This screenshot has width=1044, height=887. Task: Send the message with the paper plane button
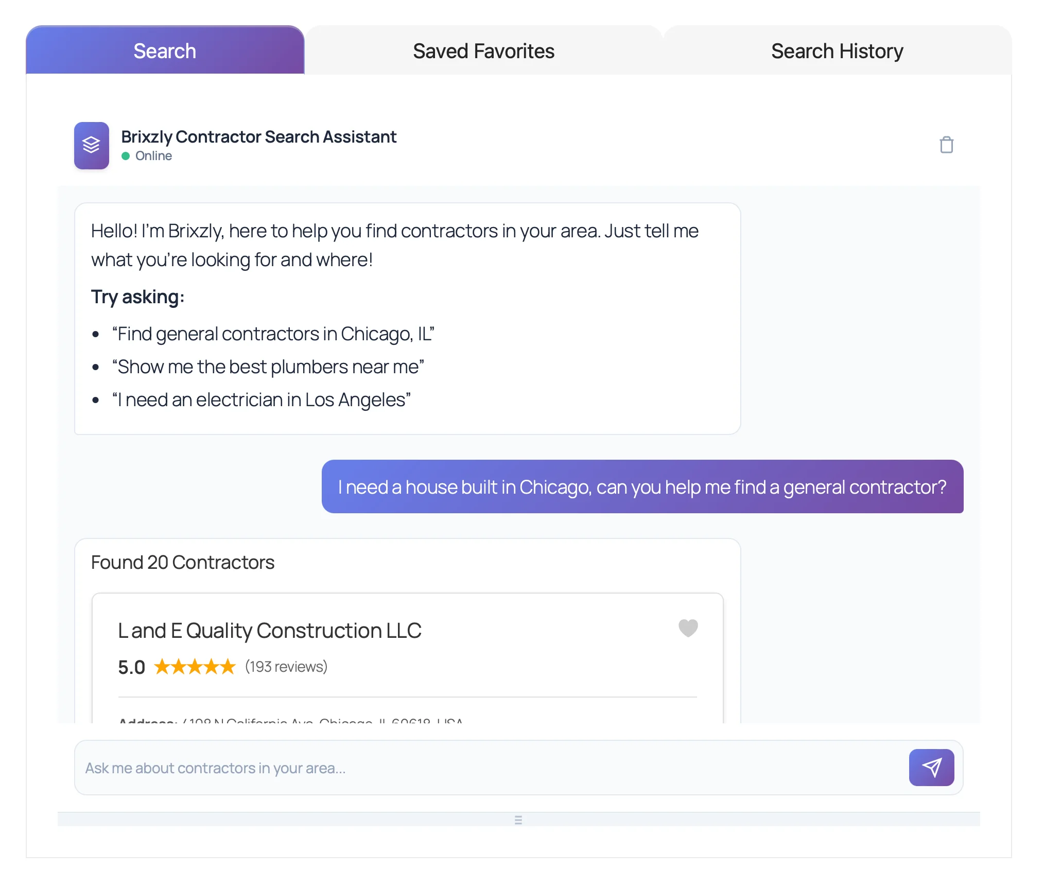[931, 767]
